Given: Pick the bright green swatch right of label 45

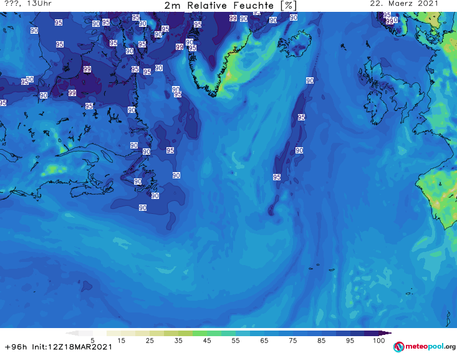Looking at the screenshot, I should pyautogui.click(x=214, y=334).
